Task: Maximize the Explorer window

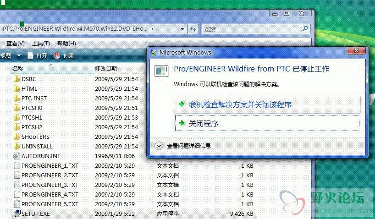Action: (x=287, y=14)
